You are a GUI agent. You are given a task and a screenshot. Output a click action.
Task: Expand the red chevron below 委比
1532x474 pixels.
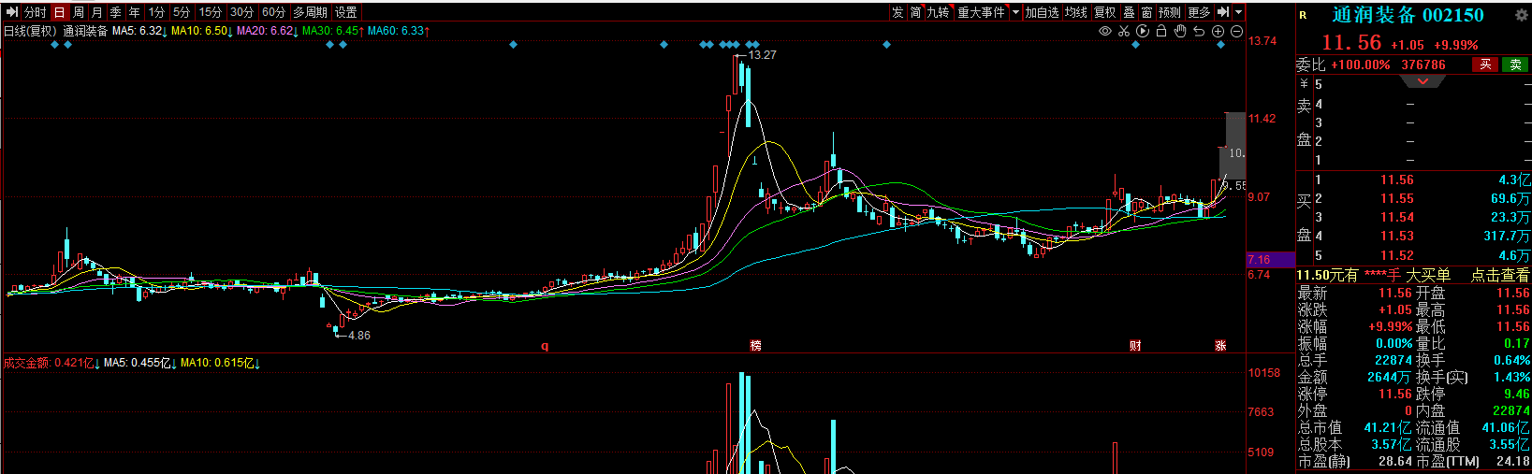[x=1423, y=81]
